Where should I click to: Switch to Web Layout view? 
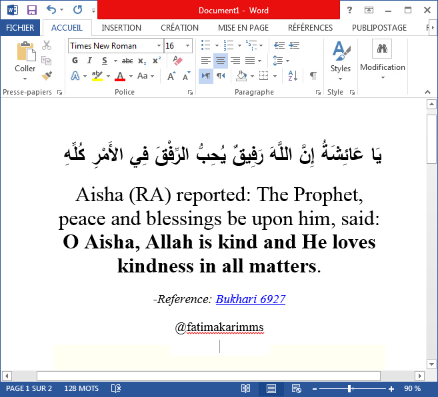[297, 388]
